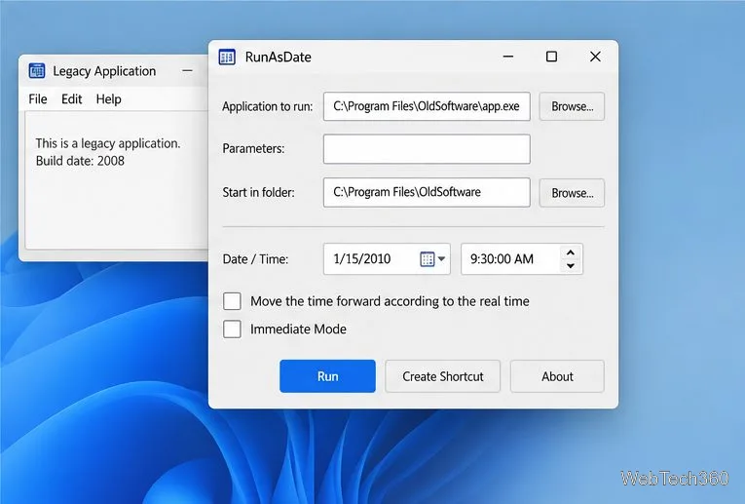Browse for the Start in folder
Screen dimensions: 745x504
[572, 193]
